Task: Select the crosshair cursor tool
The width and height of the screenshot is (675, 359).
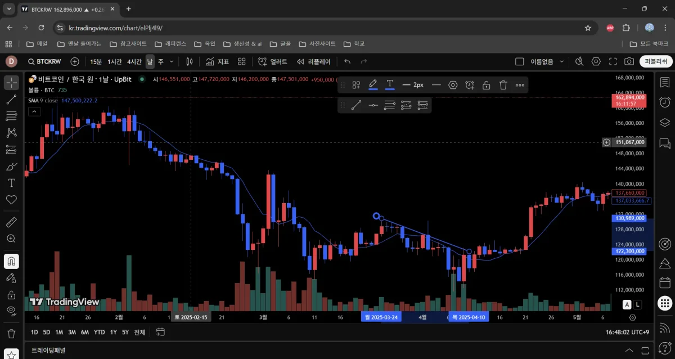Action: [11, 83]
